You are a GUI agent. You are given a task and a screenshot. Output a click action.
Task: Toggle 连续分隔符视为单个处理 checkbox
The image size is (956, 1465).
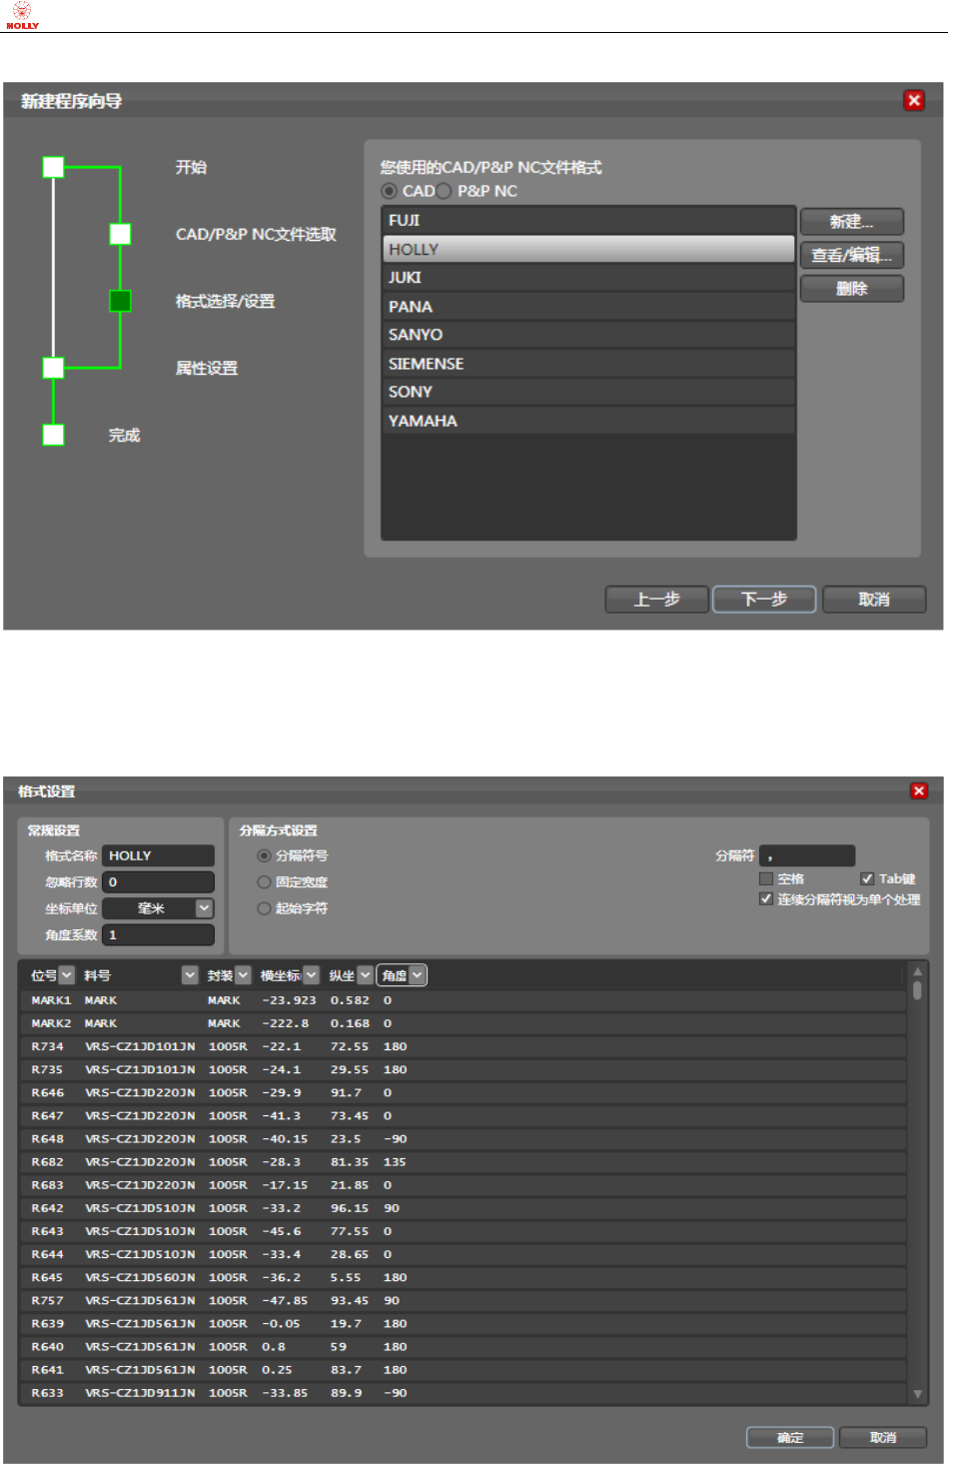coord(766,899)
